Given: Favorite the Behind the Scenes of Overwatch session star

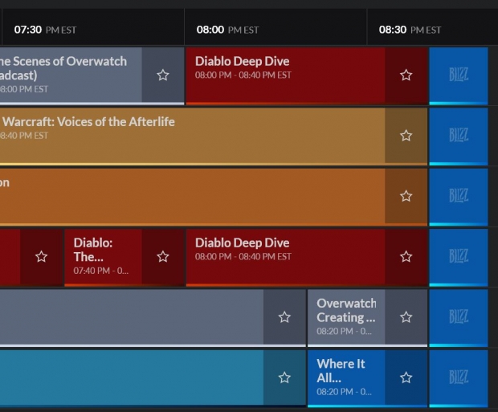Looking at the screenshot, I should (x=163, y=75).
